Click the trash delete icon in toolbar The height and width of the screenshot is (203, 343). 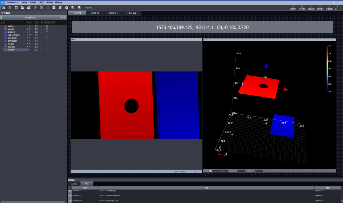60,7
